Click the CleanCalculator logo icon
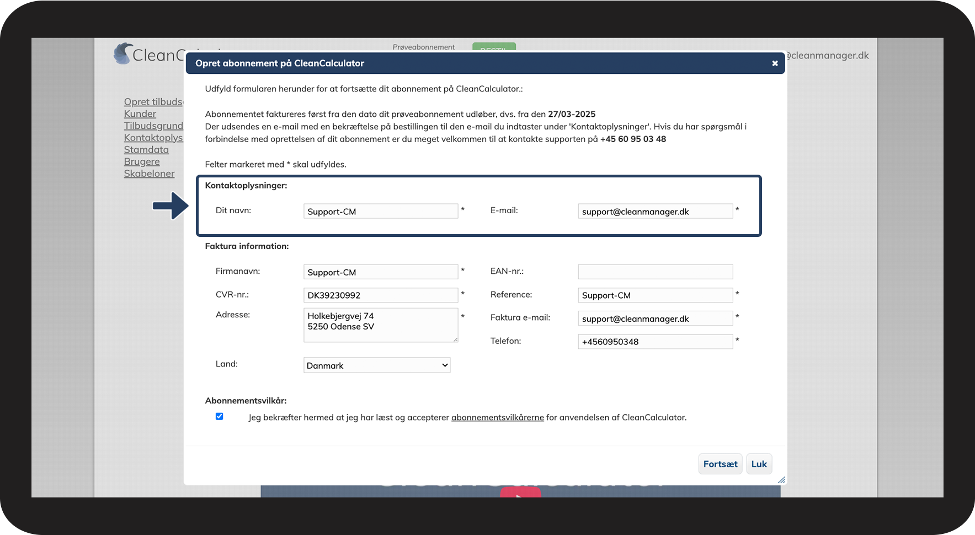 coord(123,53)
